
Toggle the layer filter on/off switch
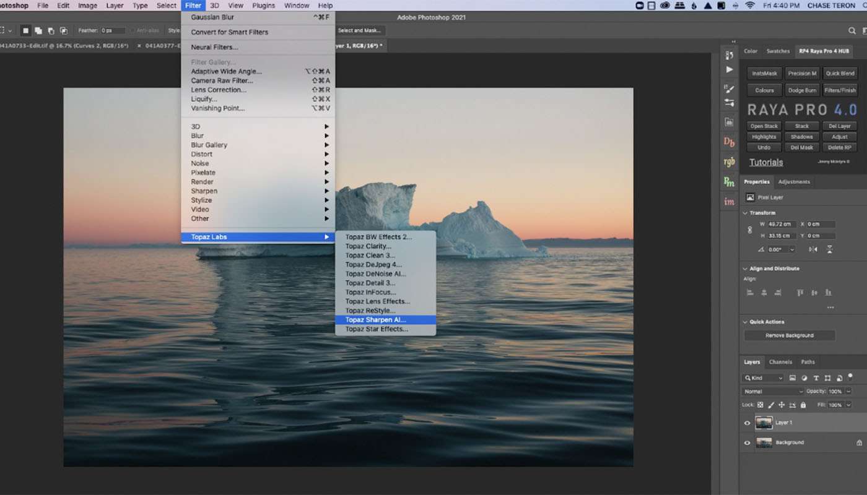pyautogui.click(x=850, y=376)
